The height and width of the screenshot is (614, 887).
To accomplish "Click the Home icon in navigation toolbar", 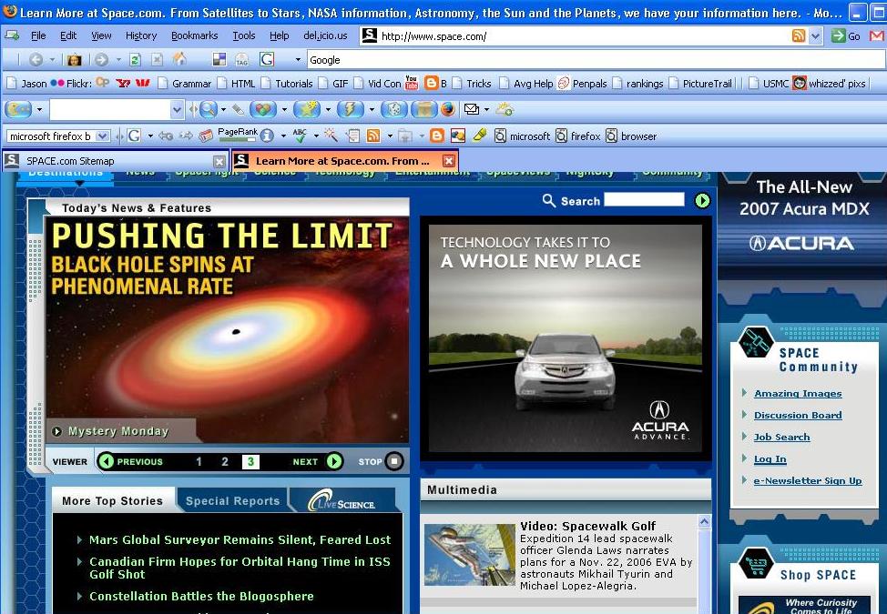I will click(179, 60).
